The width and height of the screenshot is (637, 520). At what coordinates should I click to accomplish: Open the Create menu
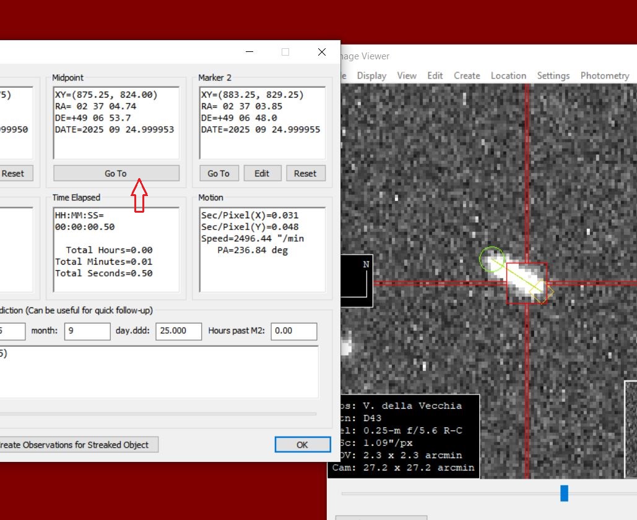point(467,75)
